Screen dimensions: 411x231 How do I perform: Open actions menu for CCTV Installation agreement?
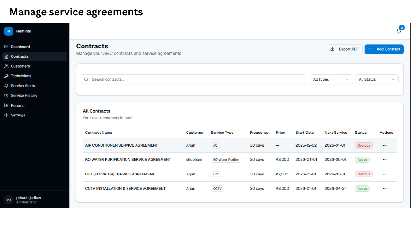(385, 189)
